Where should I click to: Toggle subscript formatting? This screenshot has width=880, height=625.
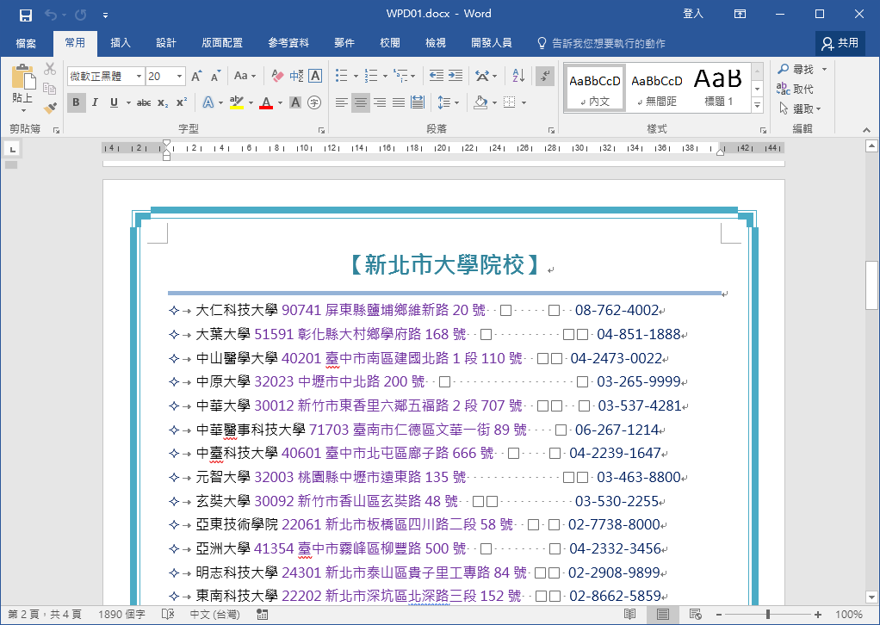tap(163, 102)
